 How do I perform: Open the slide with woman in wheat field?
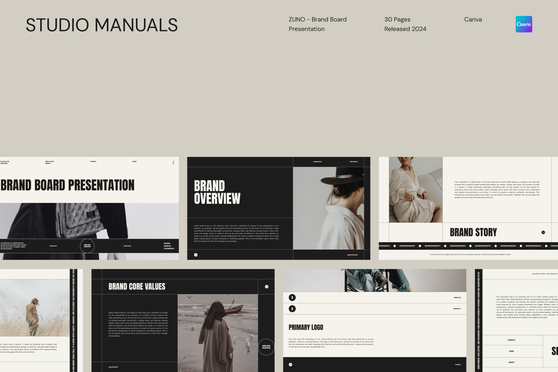point(41,321)
